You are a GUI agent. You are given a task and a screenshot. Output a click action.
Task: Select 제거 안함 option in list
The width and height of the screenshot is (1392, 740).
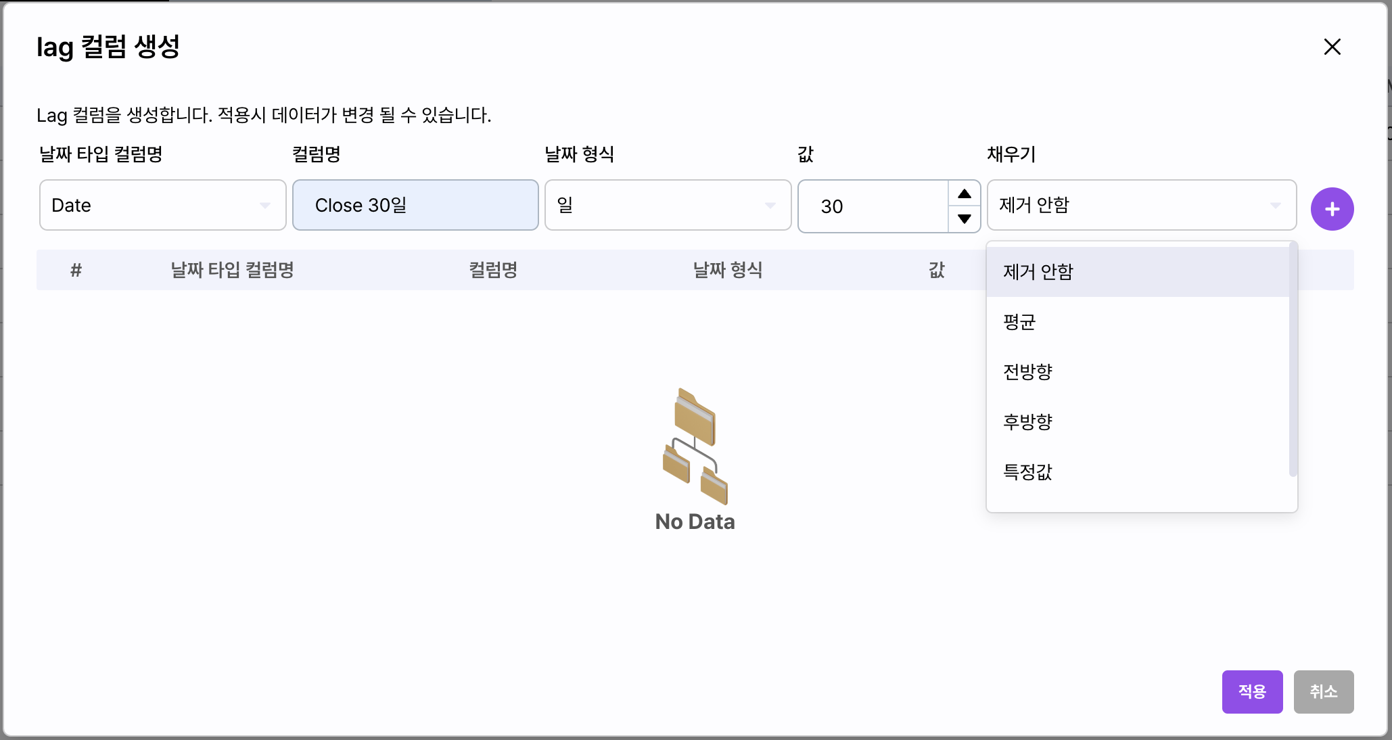click(x=1138, y=272)
